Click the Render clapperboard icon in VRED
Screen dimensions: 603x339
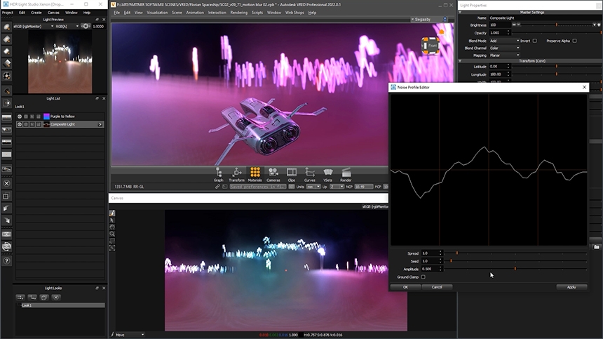[x=346, y=174]
